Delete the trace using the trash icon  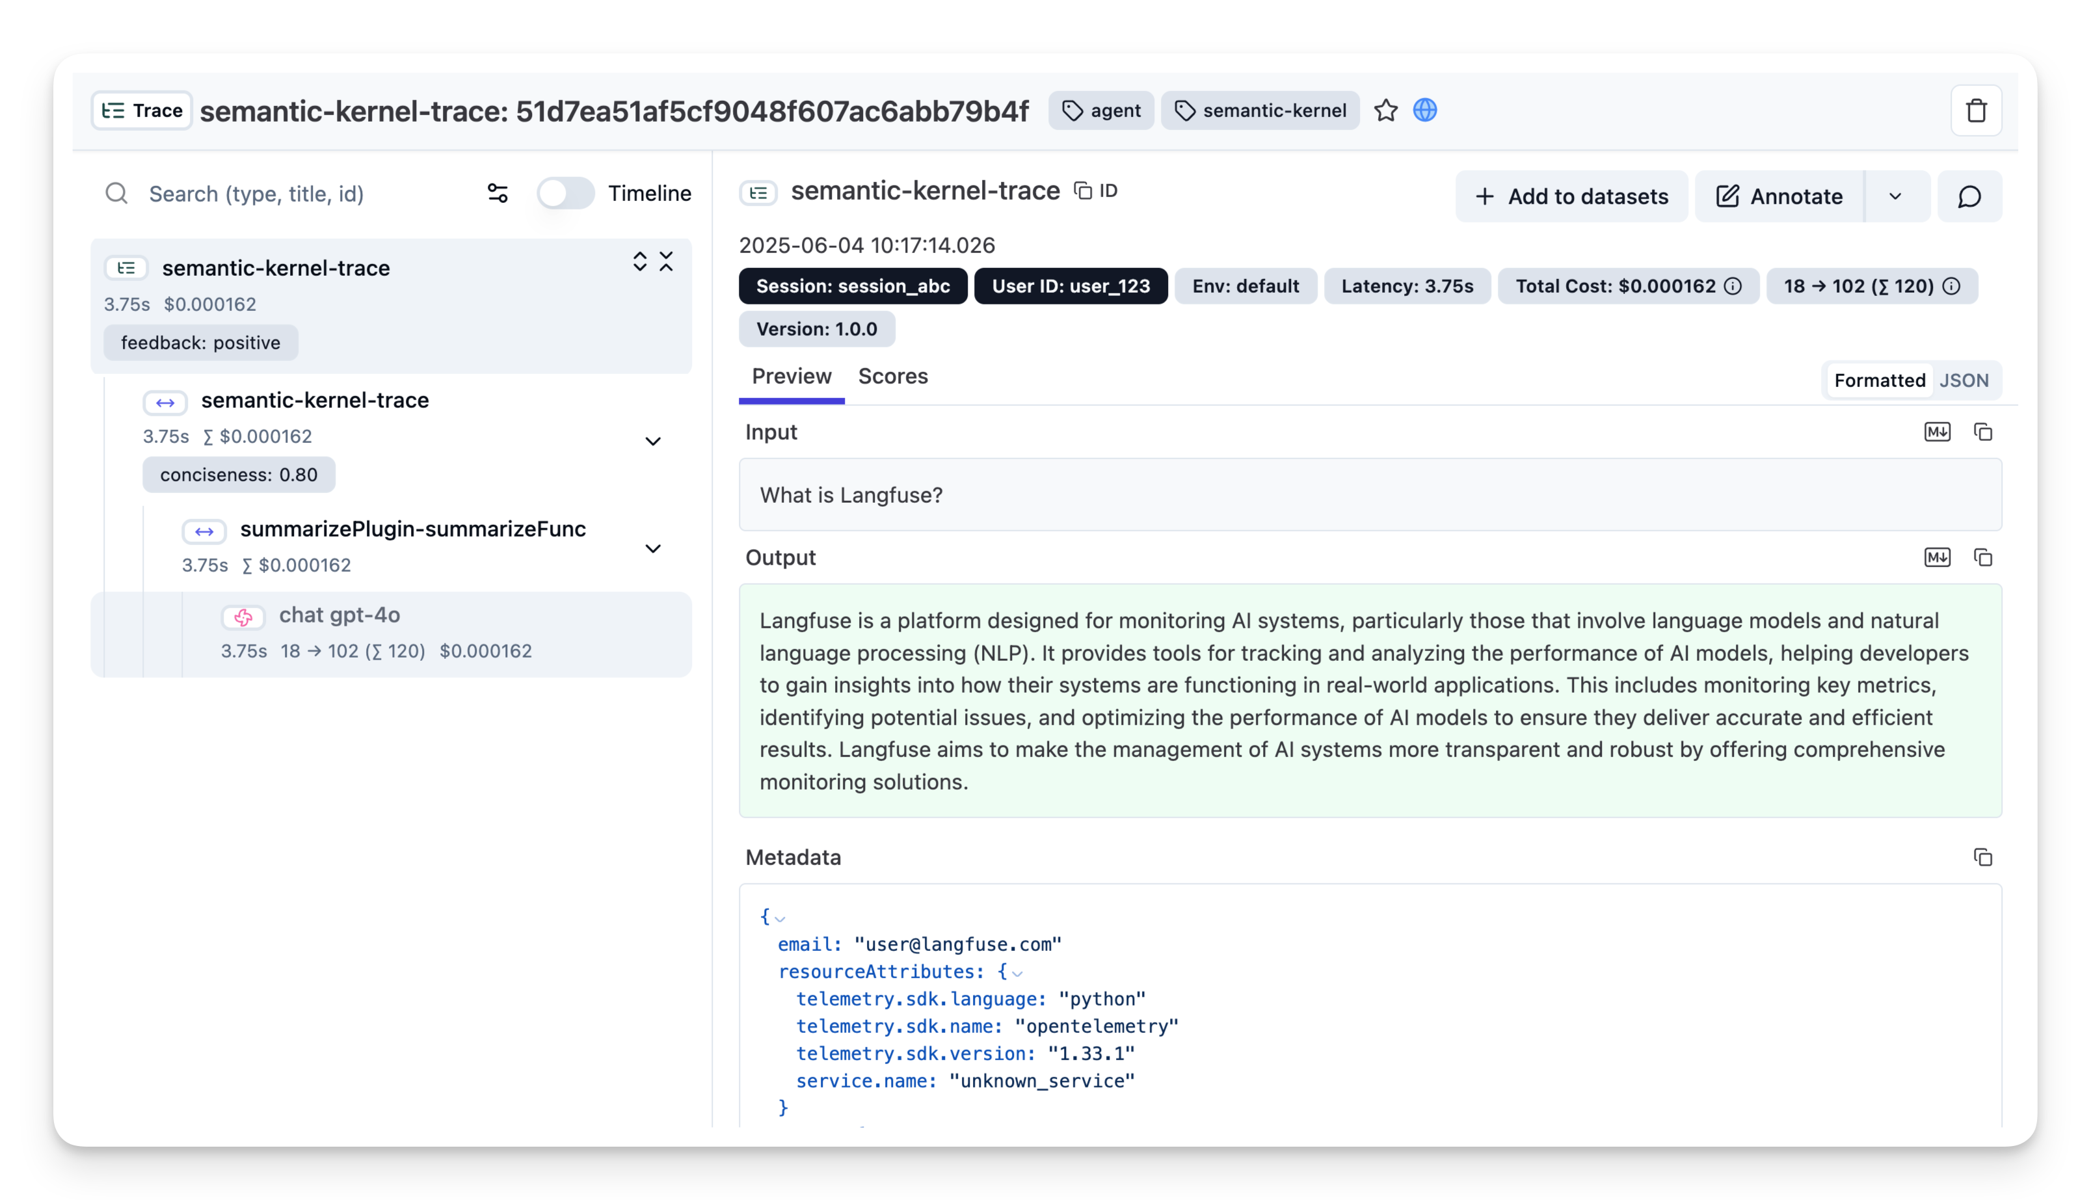(x=1977, y=111)
